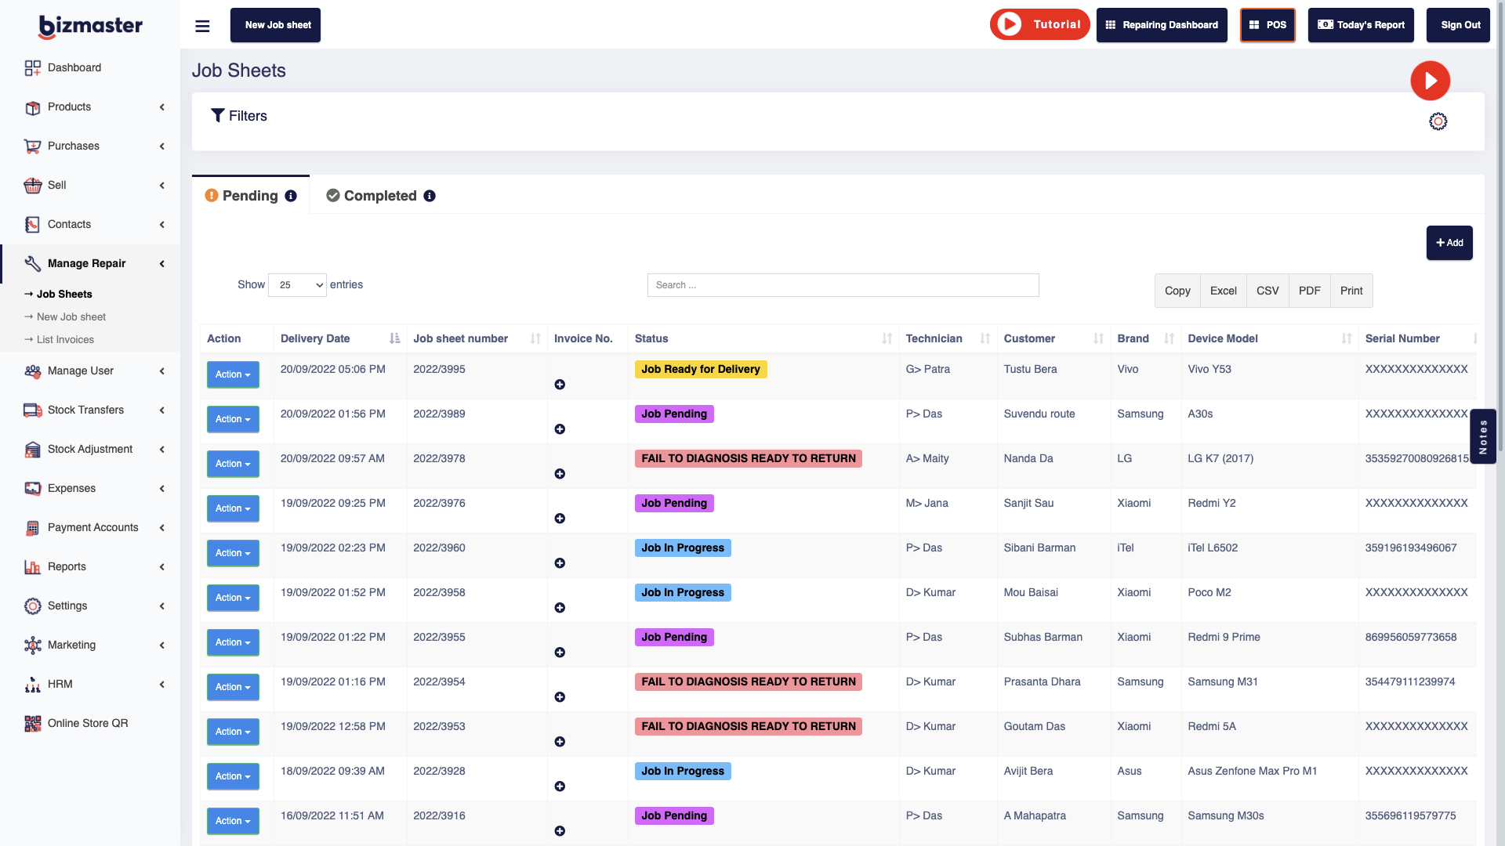View Today's Report
Viewport: 1505px width, 846px height.
tap(1360, 25)
